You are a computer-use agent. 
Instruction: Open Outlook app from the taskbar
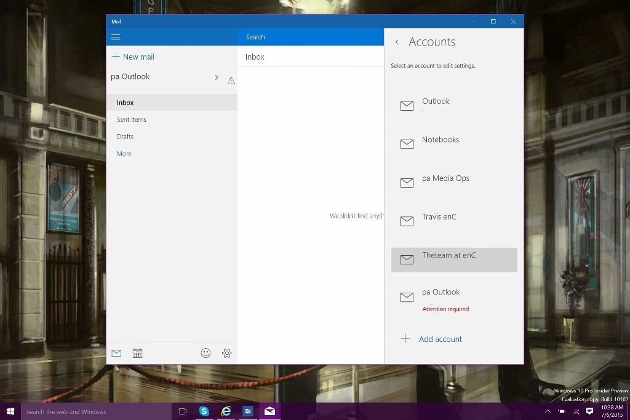point(248,411)
